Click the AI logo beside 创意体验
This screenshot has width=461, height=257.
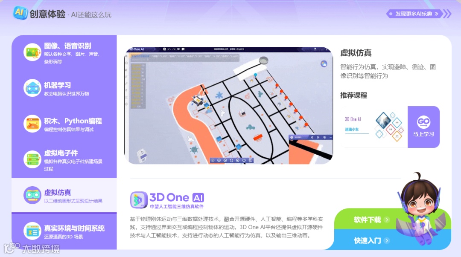pos(20,13)
